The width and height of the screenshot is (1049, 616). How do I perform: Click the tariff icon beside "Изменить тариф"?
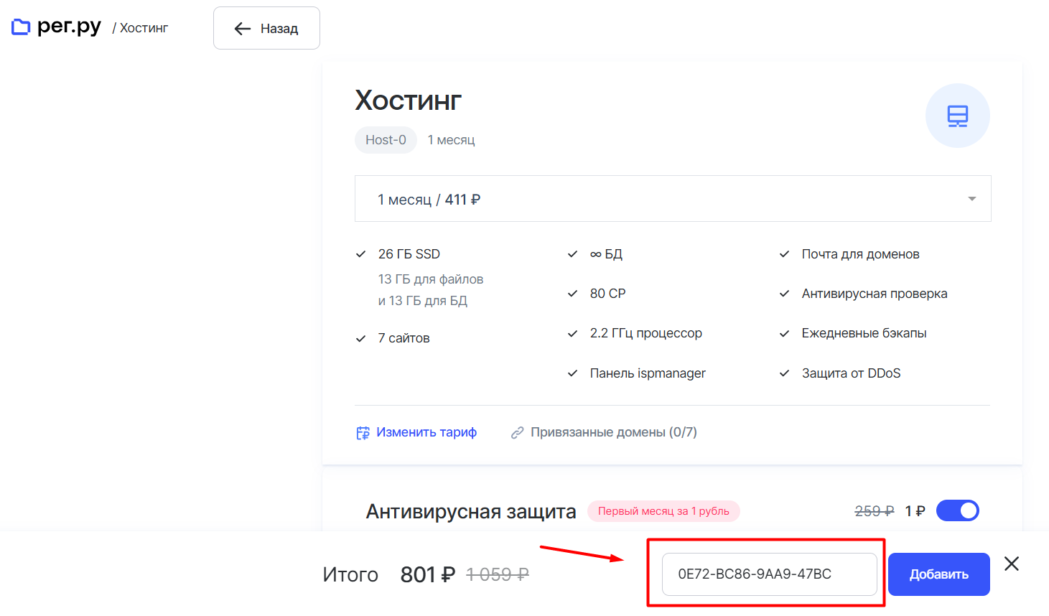pos(363,431)
